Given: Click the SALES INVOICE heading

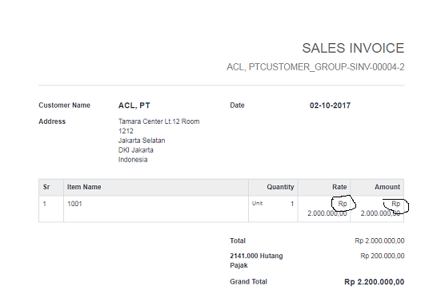Looking at the screenshot, I should (x=353, y=48).
